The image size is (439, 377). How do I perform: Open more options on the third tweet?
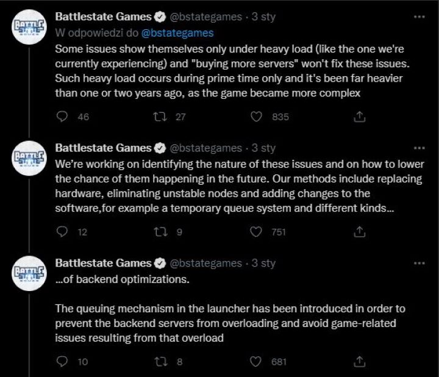(419, 263)
